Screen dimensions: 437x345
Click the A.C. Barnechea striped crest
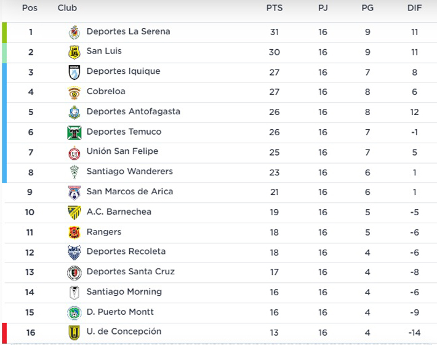point(74,212)
